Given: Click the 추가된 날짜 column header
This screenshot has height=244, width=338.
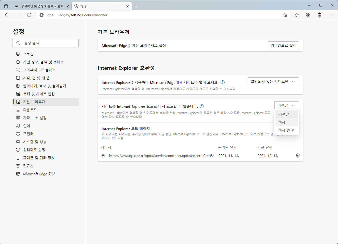Looking at the screenshot, I should (x=227, y=147).
